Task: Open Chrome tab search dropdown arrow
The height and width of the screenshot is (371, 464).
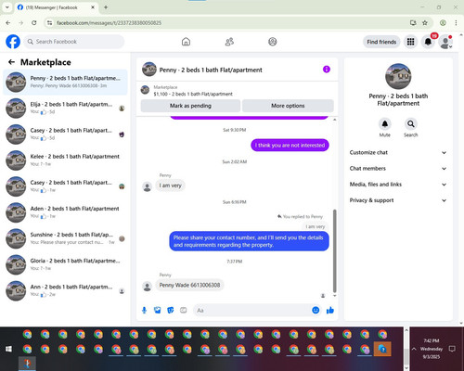Action: (7, 7)
